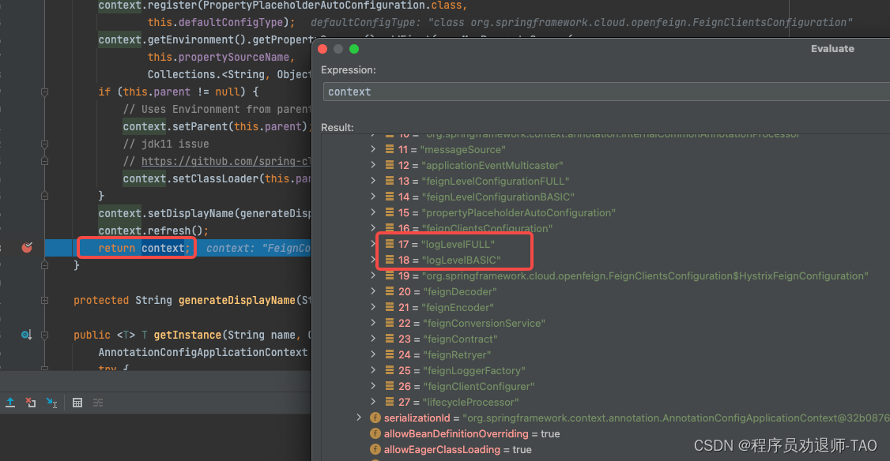This screenshot has width=890, height=461.
Task: Click the list element icon of row 20
Action: coord(390,291)
